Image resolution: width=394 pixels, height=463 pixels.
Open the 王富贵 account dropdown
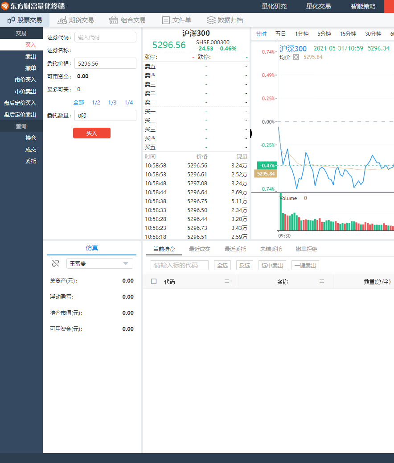99,263
